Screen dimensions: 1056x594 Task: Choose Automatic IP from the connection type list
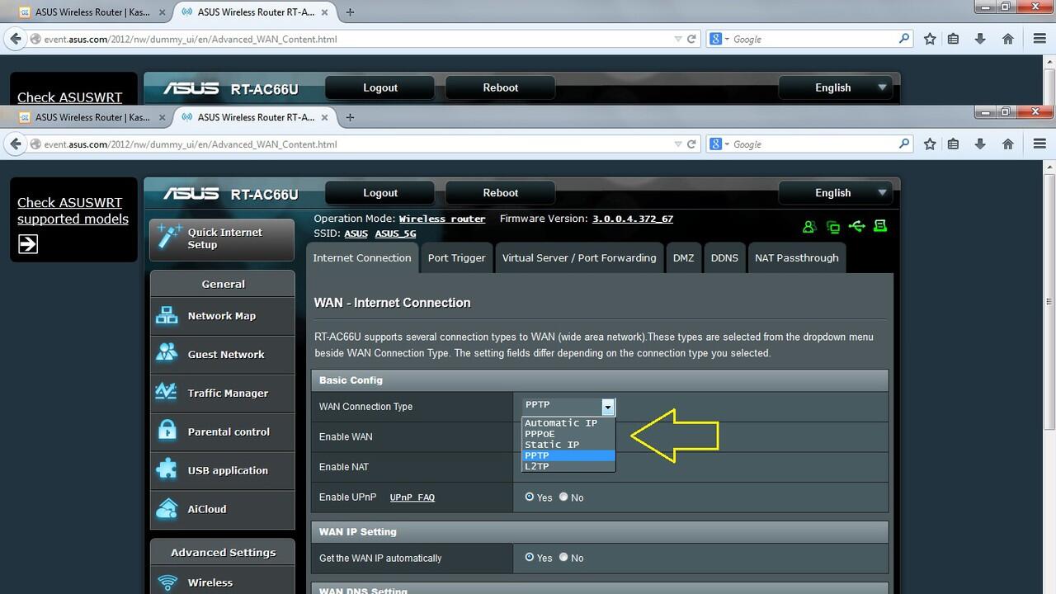coord(561,423)
